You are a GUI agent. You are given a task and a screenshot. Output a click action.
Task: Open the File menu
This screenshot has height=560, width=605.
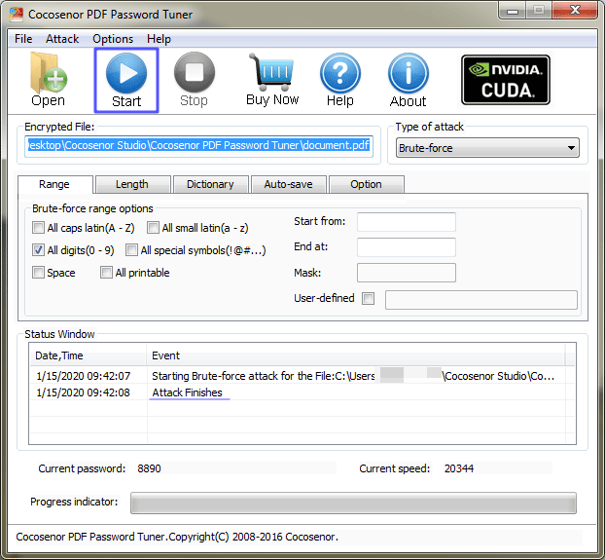pos(23,39)
